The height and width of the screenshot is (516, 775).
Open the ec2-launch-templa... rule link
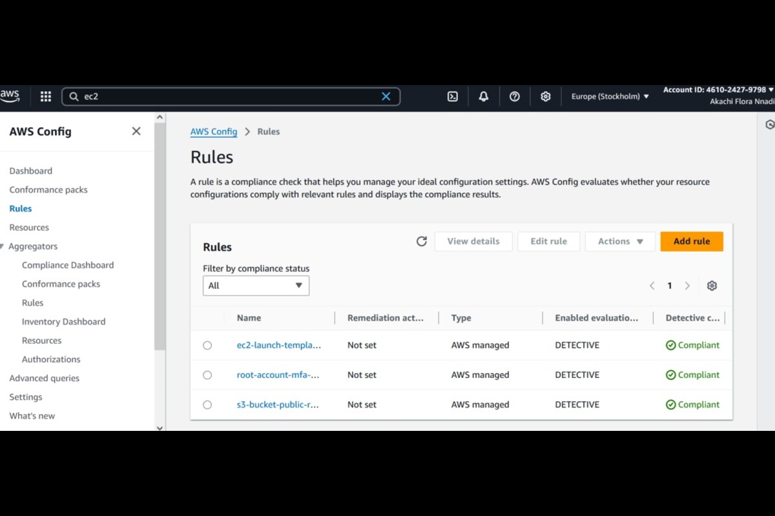click(x=279, y=345)
